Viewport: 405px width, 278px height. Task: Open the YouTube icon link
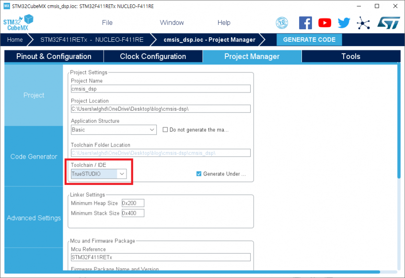[324, 23]
